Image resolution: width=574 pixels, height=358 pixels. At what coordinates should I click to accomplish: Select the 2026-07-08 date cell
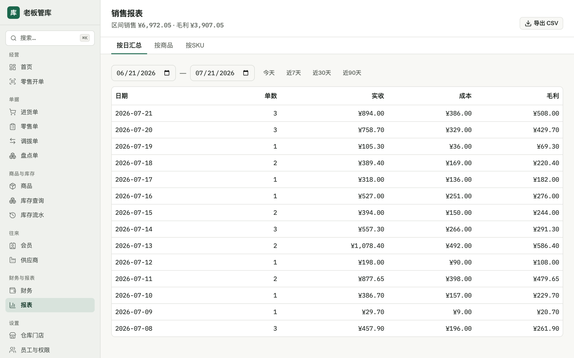[134, 329]
